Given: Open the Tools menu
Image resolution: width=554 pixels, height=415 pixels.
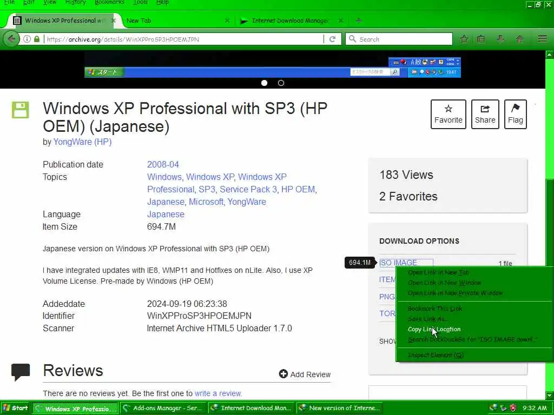Looking at the screenshot, I should pyautogui.click(x=141, y=3).
